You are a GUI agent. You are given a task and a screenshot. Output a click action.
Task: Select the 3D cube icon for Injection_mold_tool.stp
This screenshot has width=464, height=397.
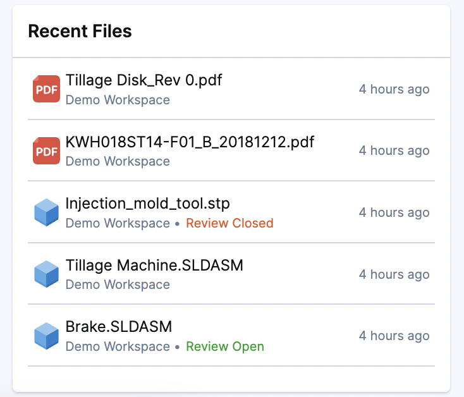(x=46, y=212)
